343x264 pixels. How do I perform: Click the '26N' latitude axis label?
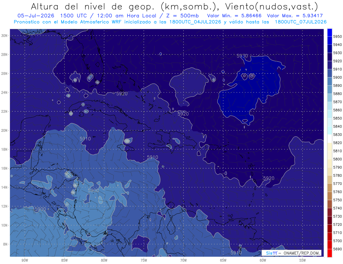[4, 73]
